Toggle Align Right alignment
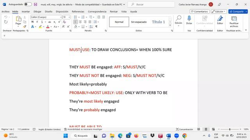The width and height of the screenshot is (250, 140). point(85,22)
